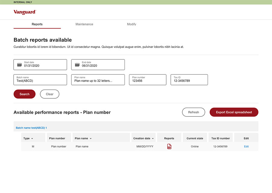Image resolution: width=272 pixels, height=193 pixels.
Task: Click the Edit link in row M
Action: (x=246, y=147)
